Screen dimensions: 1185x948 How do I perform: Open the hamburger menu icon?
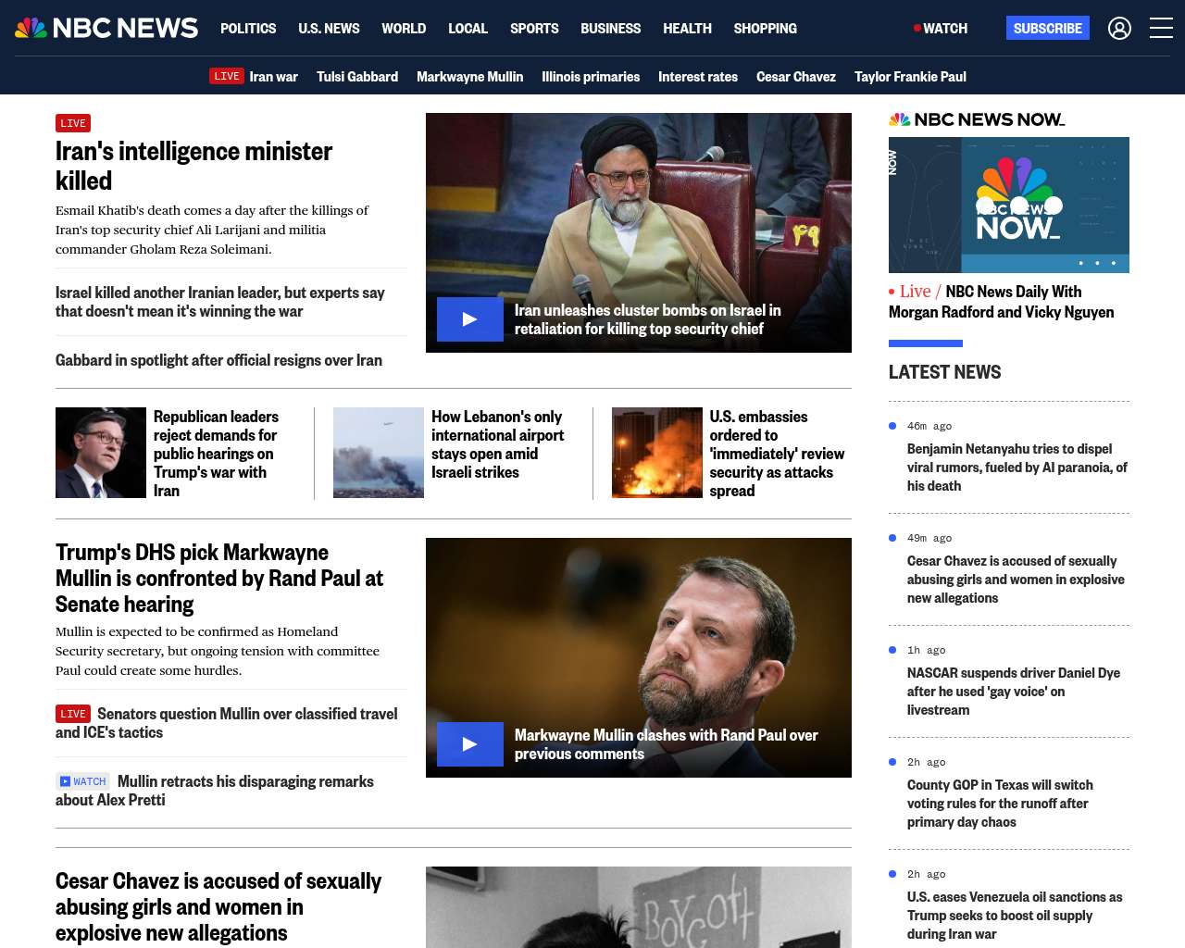1161,28
